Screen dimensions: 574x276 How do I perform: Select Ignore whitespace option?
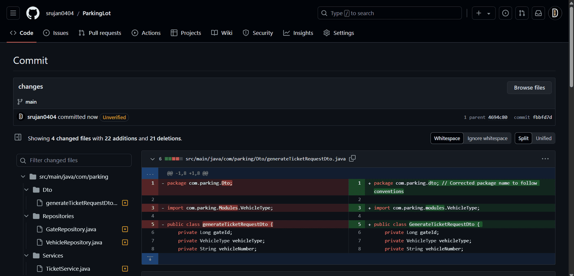pyautogui.click(x=487, y=138)
